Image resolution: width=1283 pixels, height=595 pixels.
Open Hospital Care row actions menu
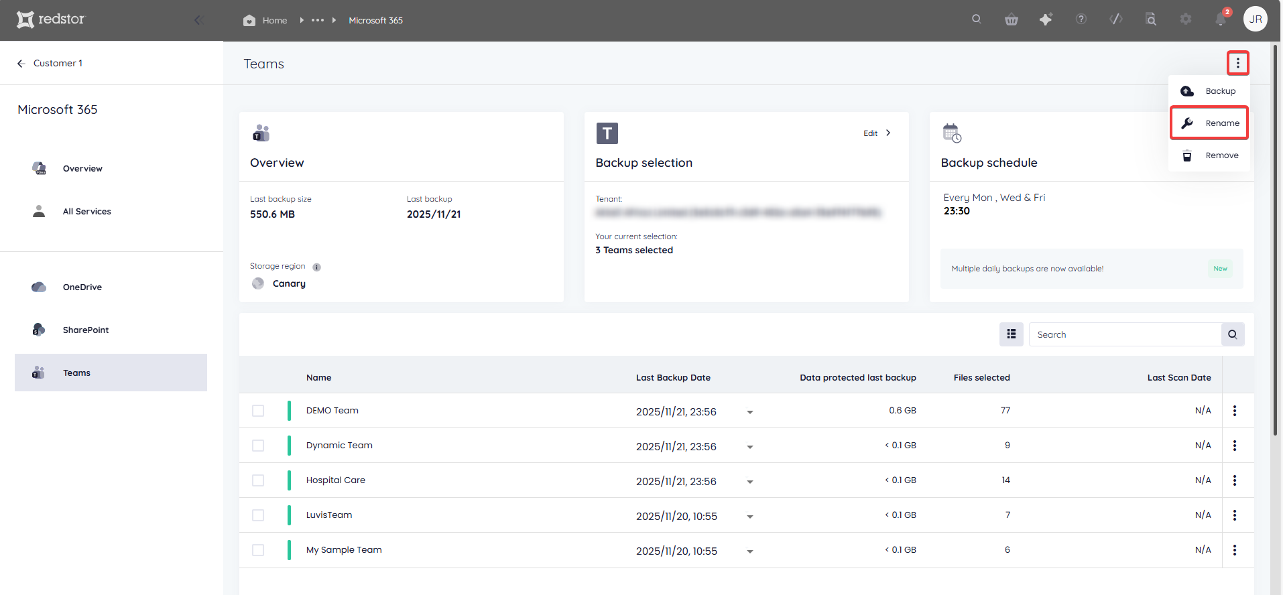coord(1235,480)
